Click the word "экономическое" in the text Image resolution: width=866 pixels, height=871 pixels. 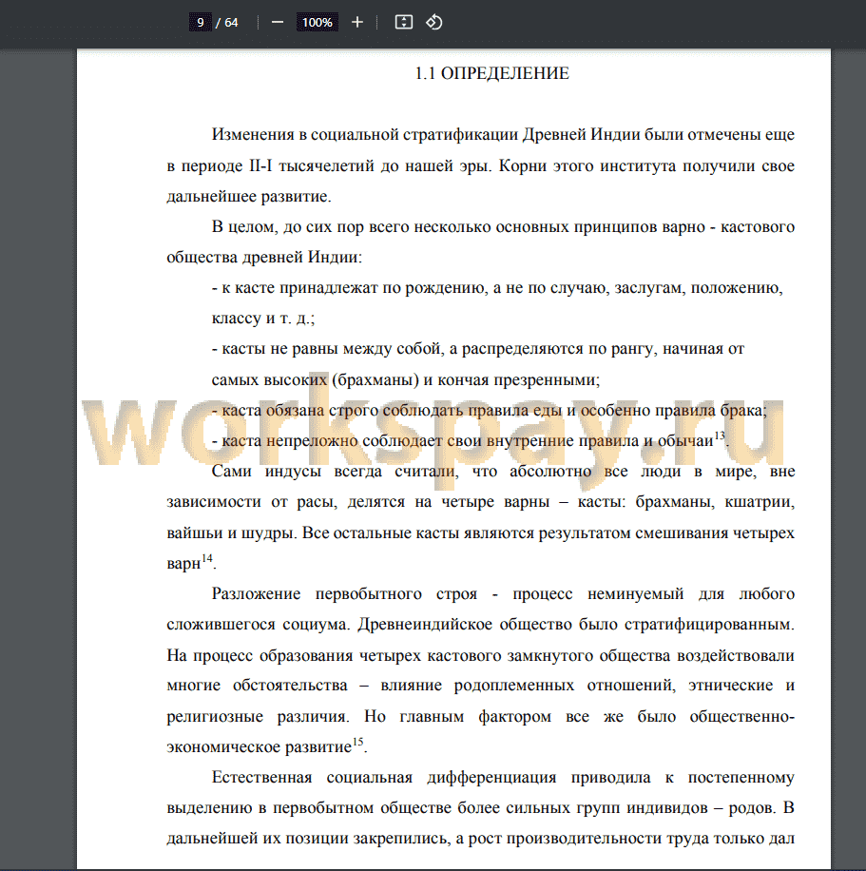pos(223,747)
